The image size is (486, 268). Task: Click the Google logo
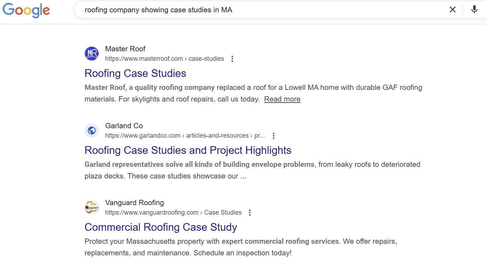pos(26,10)
